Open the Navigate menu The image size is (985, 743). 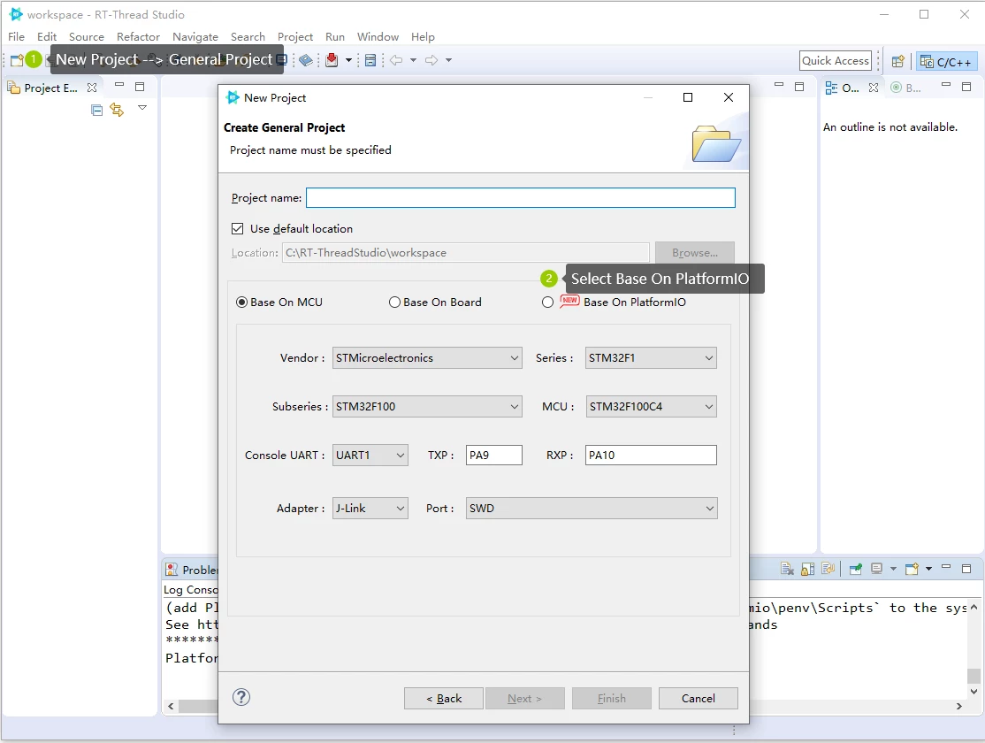195,37
